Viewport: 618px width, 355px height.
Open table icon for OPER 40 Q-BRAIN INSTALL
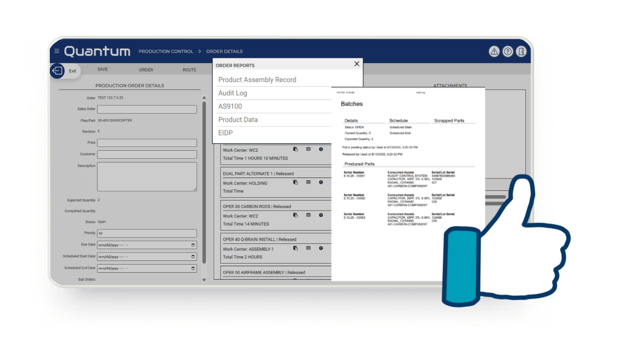pyautogui.click(x=308, y=248)
